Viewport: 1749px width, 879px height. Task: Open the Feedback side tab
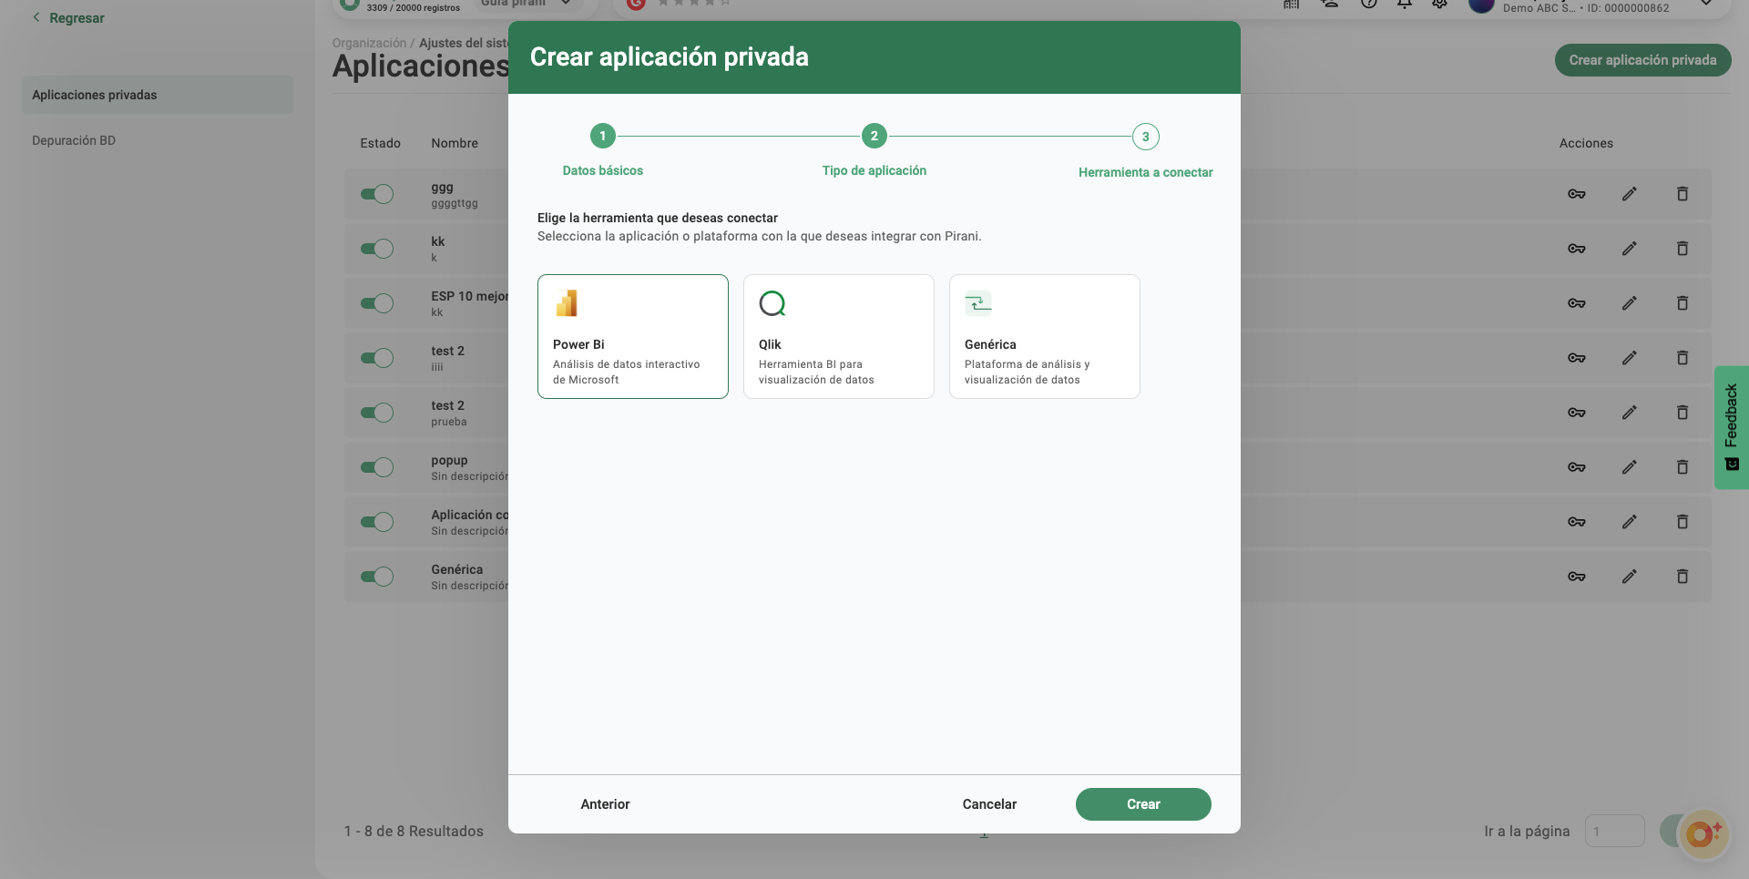coord(1731,426)
